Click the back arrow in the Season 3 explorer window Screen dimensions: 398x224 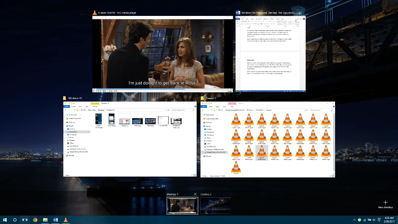pyautogui.click(x=203, y=110)
